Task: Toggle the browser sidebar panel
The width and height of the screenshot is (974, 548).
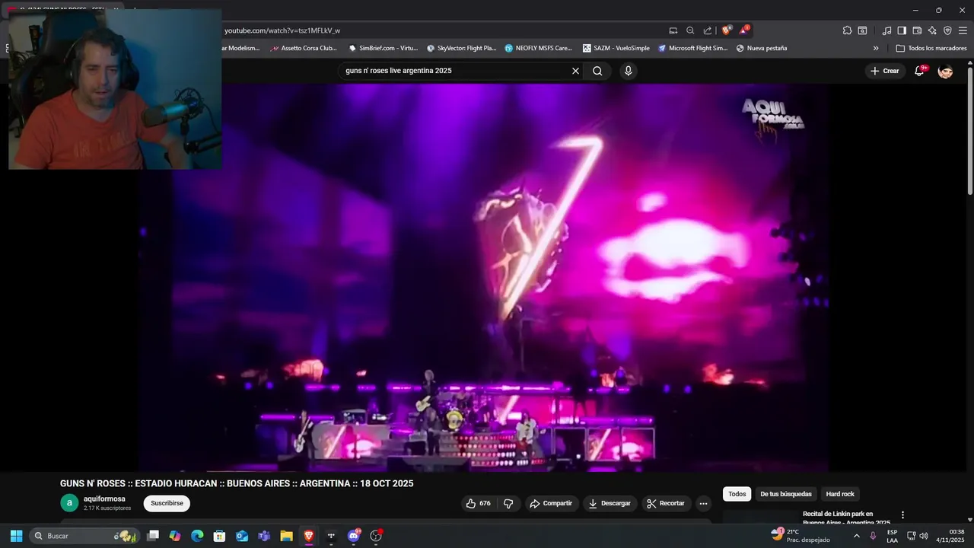Action: [x=902, y=30]
